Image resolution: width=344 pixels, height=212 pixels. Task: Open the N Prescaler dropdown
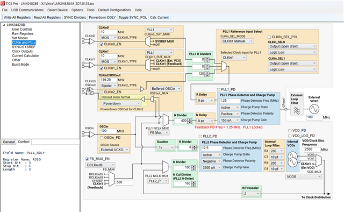click(x=252, y=194)
